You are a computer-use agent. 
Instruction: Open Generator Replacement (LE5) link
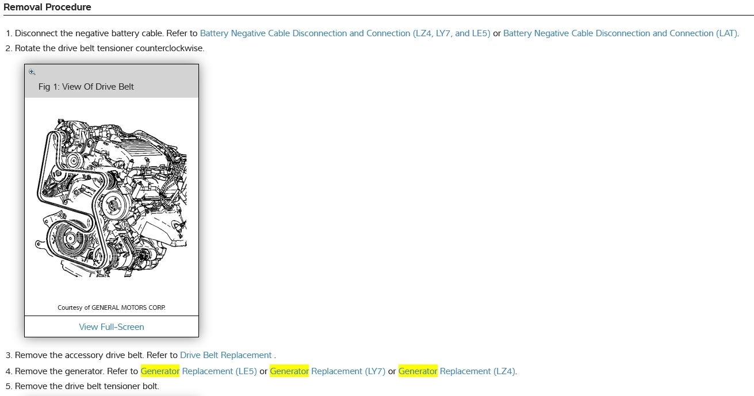[199, 371]
